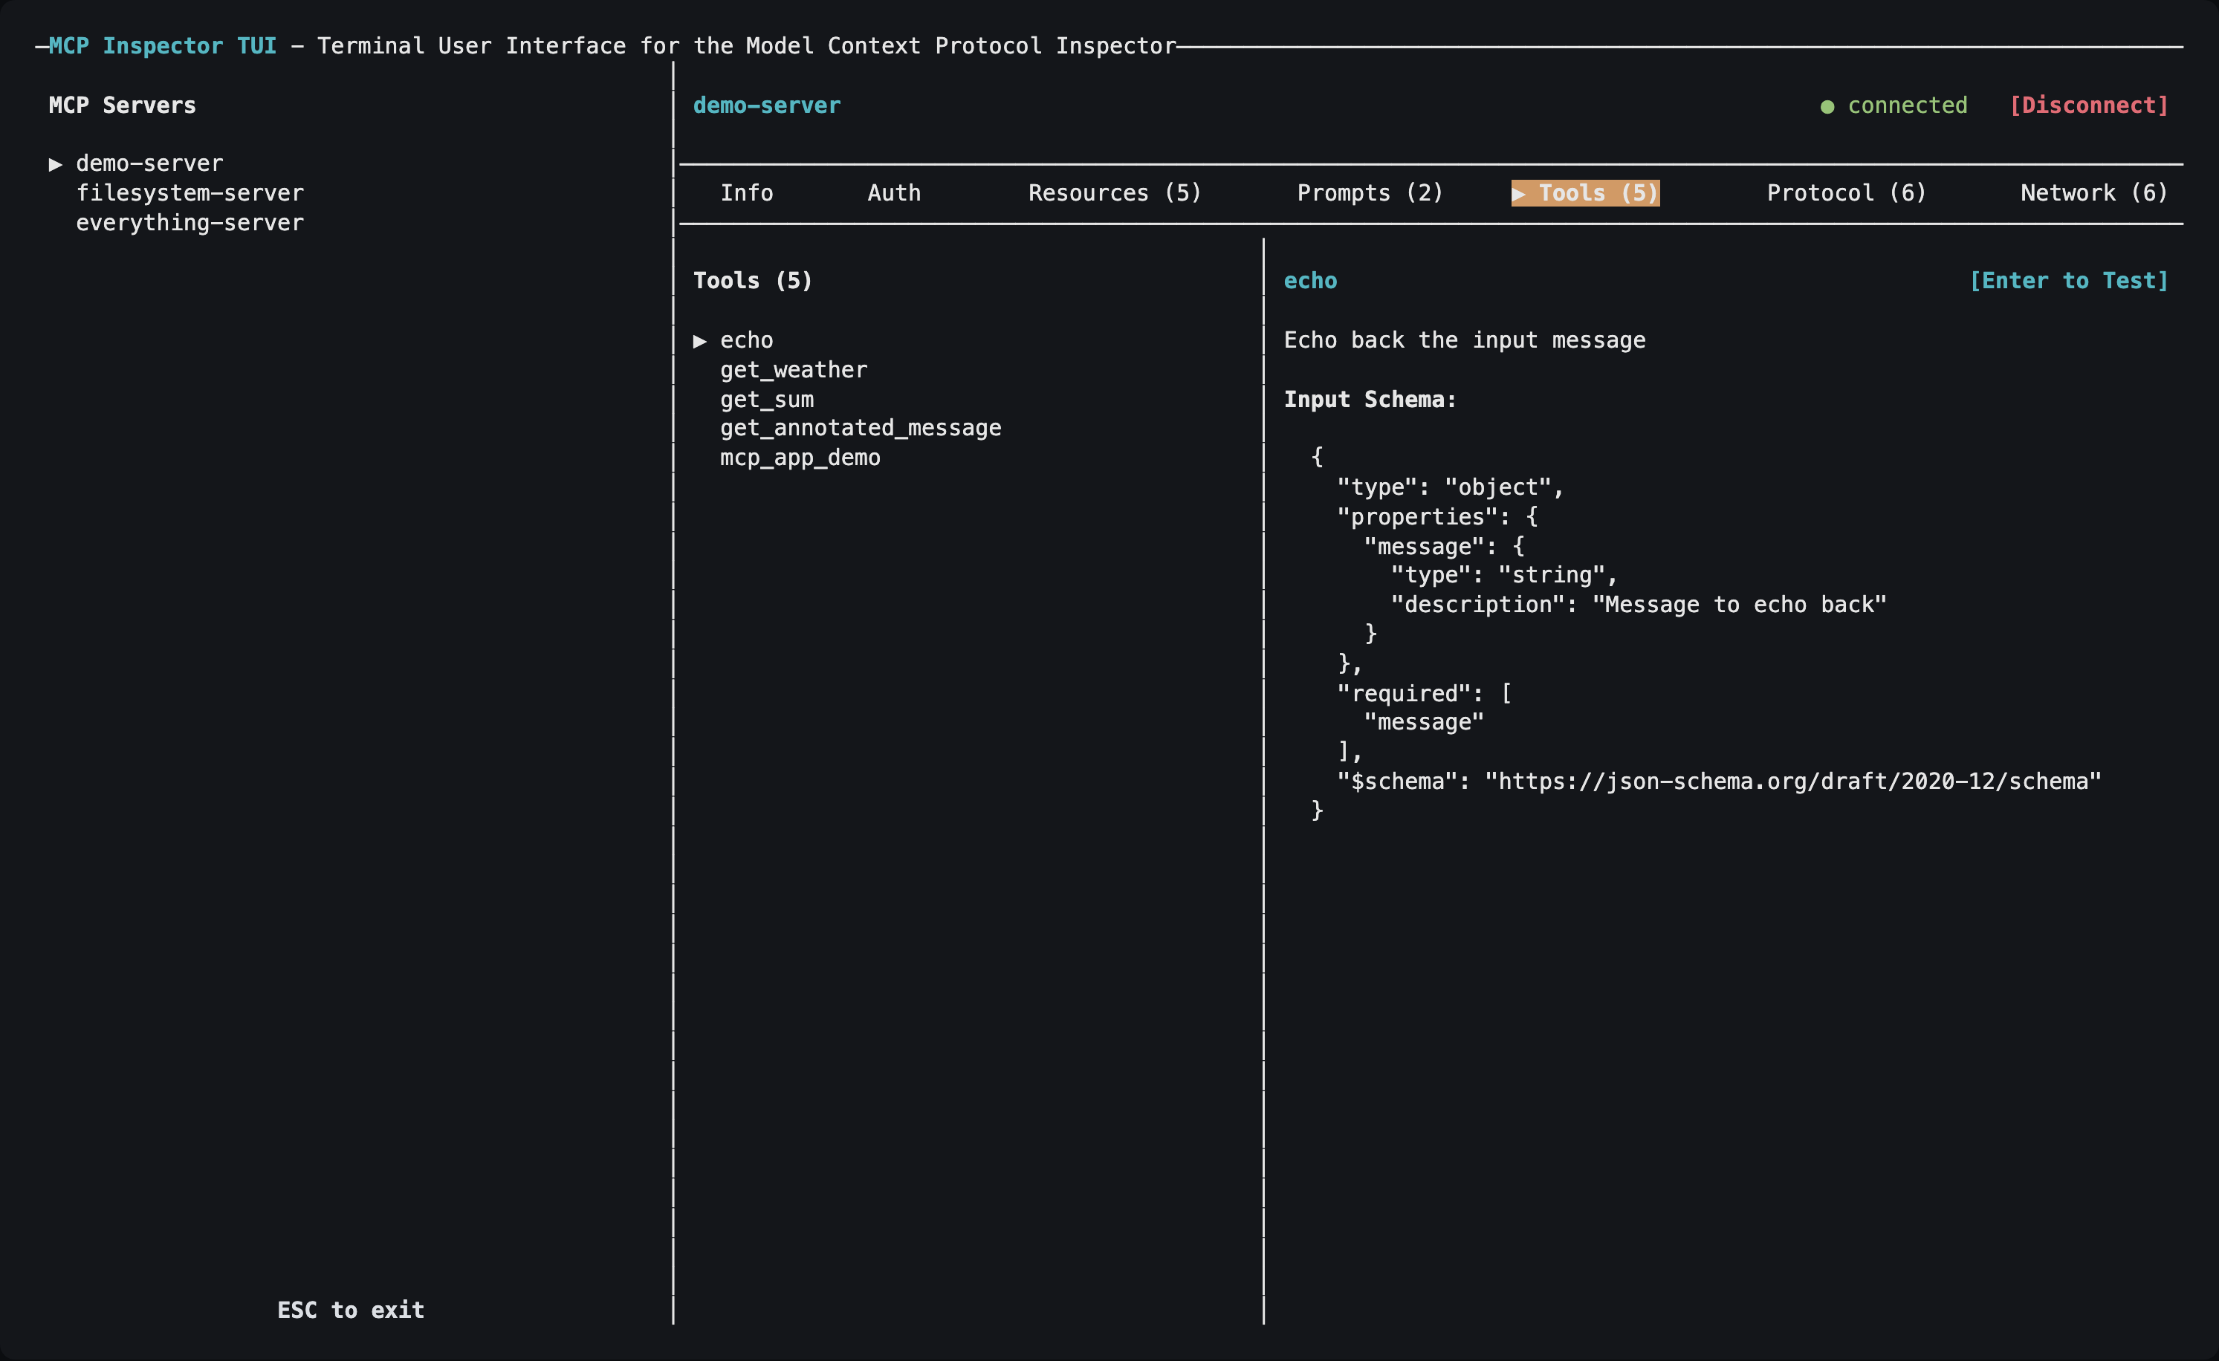Select the mcp_app_demo tool
Viewport: 2219px width, 1361px height.
point(800,458)
